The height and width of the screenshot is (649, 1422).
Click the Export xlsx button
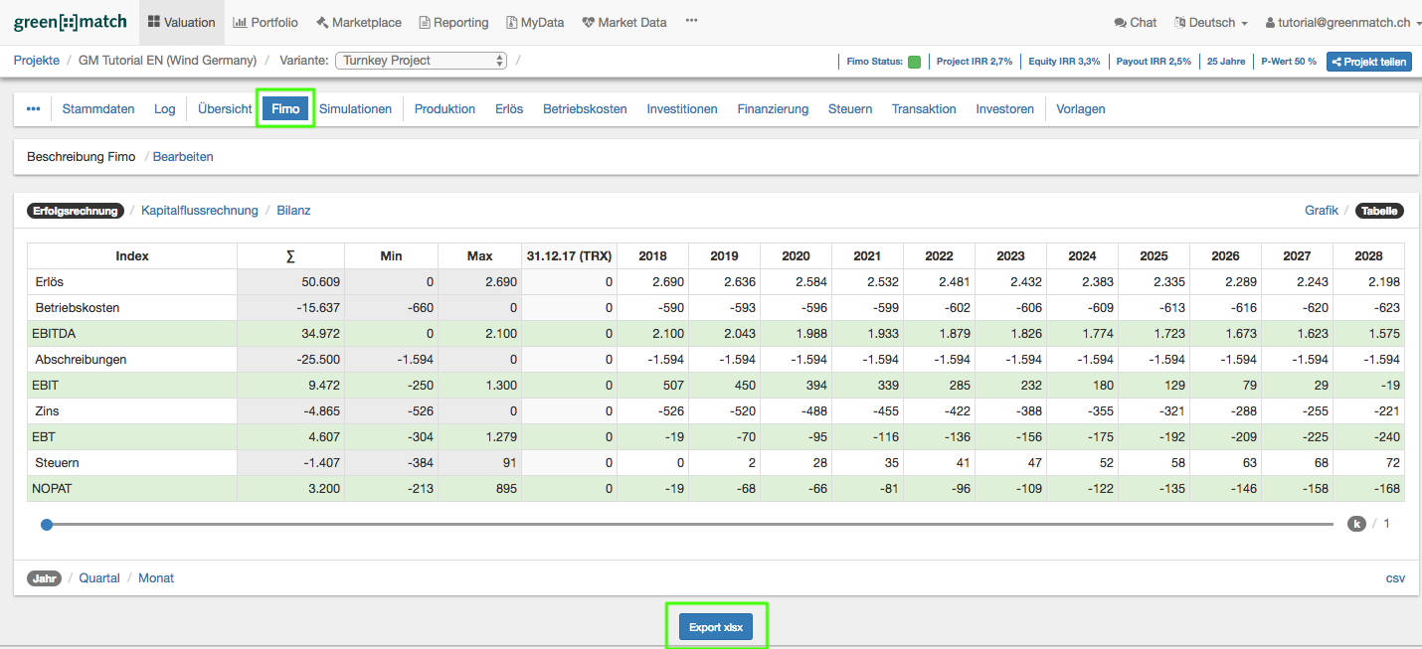(716, 626)
